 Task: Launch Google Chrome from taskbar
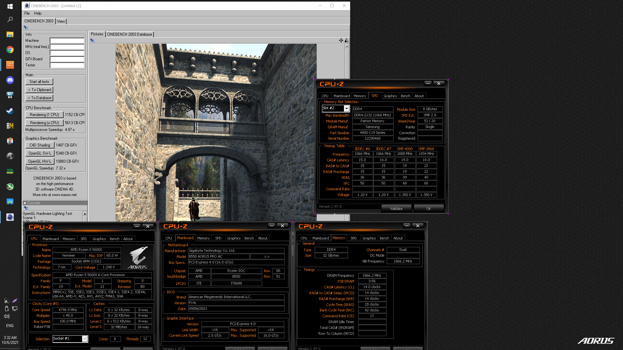(x=10, y=50)
